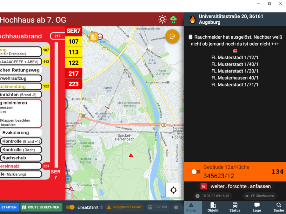Toggle the Einsatzfahrt switch

(x=70, y=207)
